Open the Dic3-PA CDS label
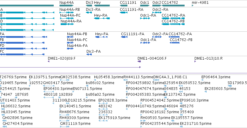Image resolution: width=247 pixels, height=128 pixels. tap(93, 51)
